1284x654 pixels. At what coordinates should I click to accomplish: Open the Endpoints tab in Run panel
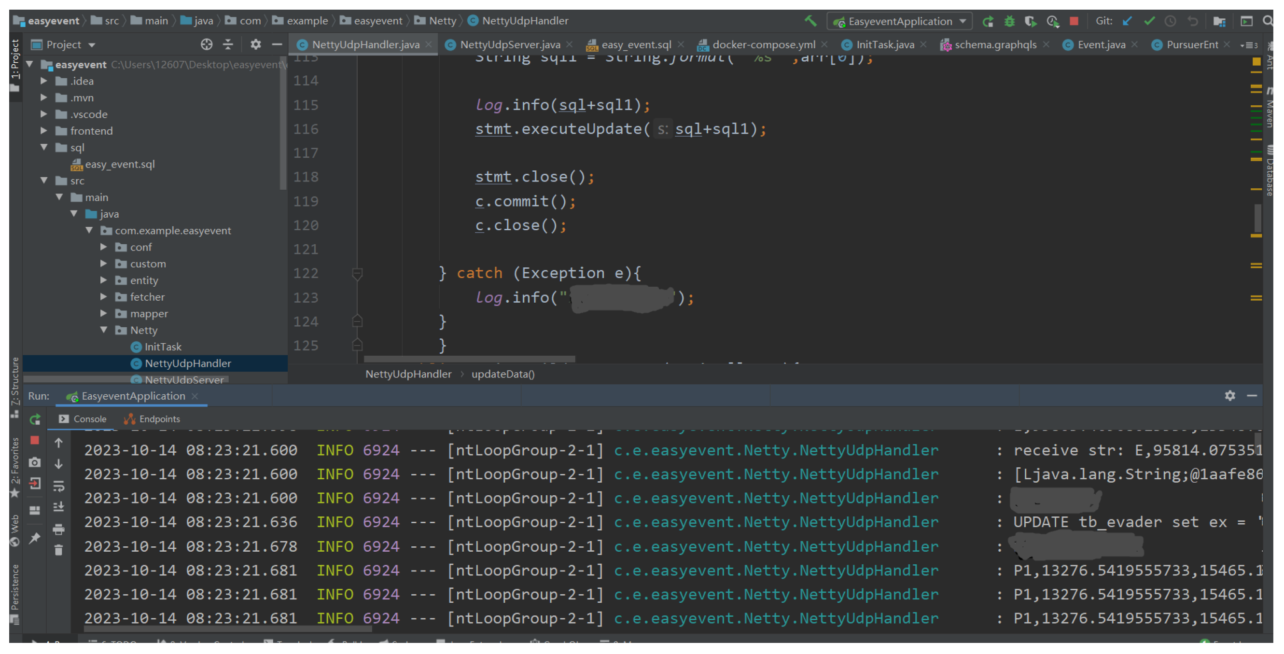[152, 419]
